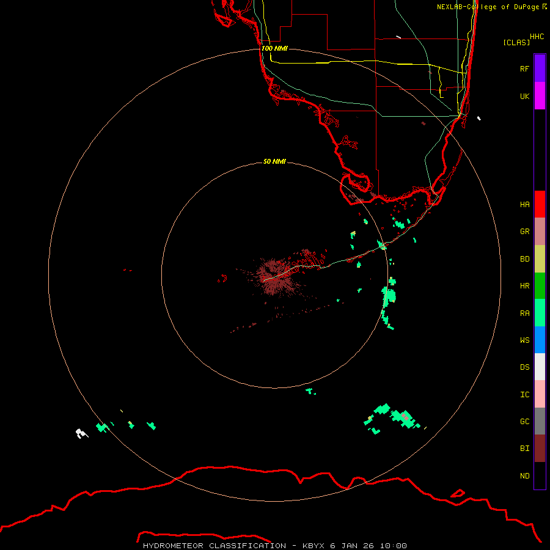Click the 6 JAN 26 date text
This screenshot has width=550, height=550.
click(x=352, y=546)
